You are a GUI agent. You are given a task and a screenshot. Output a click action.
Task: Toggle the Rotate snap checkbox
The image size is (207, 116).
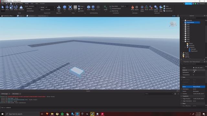(x=39, y=7)
